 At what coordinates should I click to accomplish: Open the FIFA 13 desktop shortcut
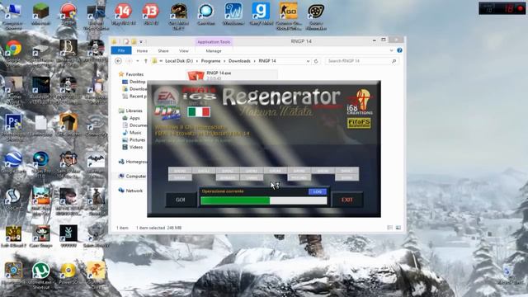[x=150, y=15]
